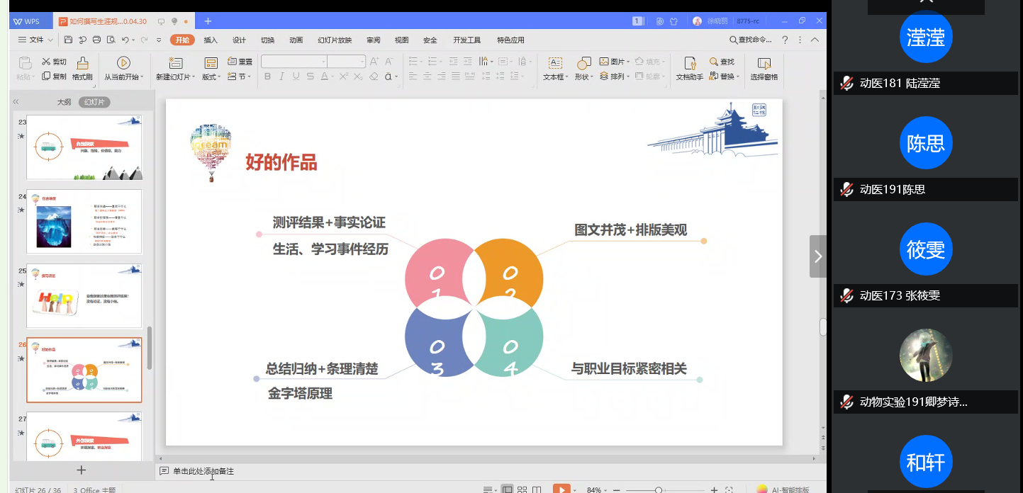The width and height of the screenshot is (1023, 493).
Task: Click the notes area '单击此处添加备注'
Action: [203, 471]
